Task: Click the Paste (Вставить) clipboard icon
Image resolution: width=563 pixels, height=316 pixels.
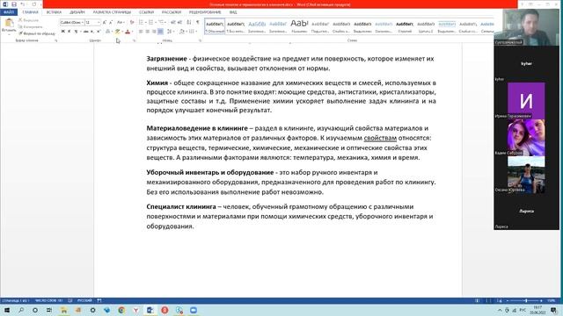Action: pos(9,23)
